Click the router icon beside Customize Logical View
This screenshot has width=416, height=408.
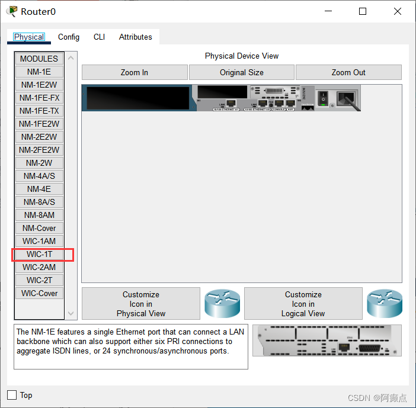pyautogui.click(x=385, y=303)
